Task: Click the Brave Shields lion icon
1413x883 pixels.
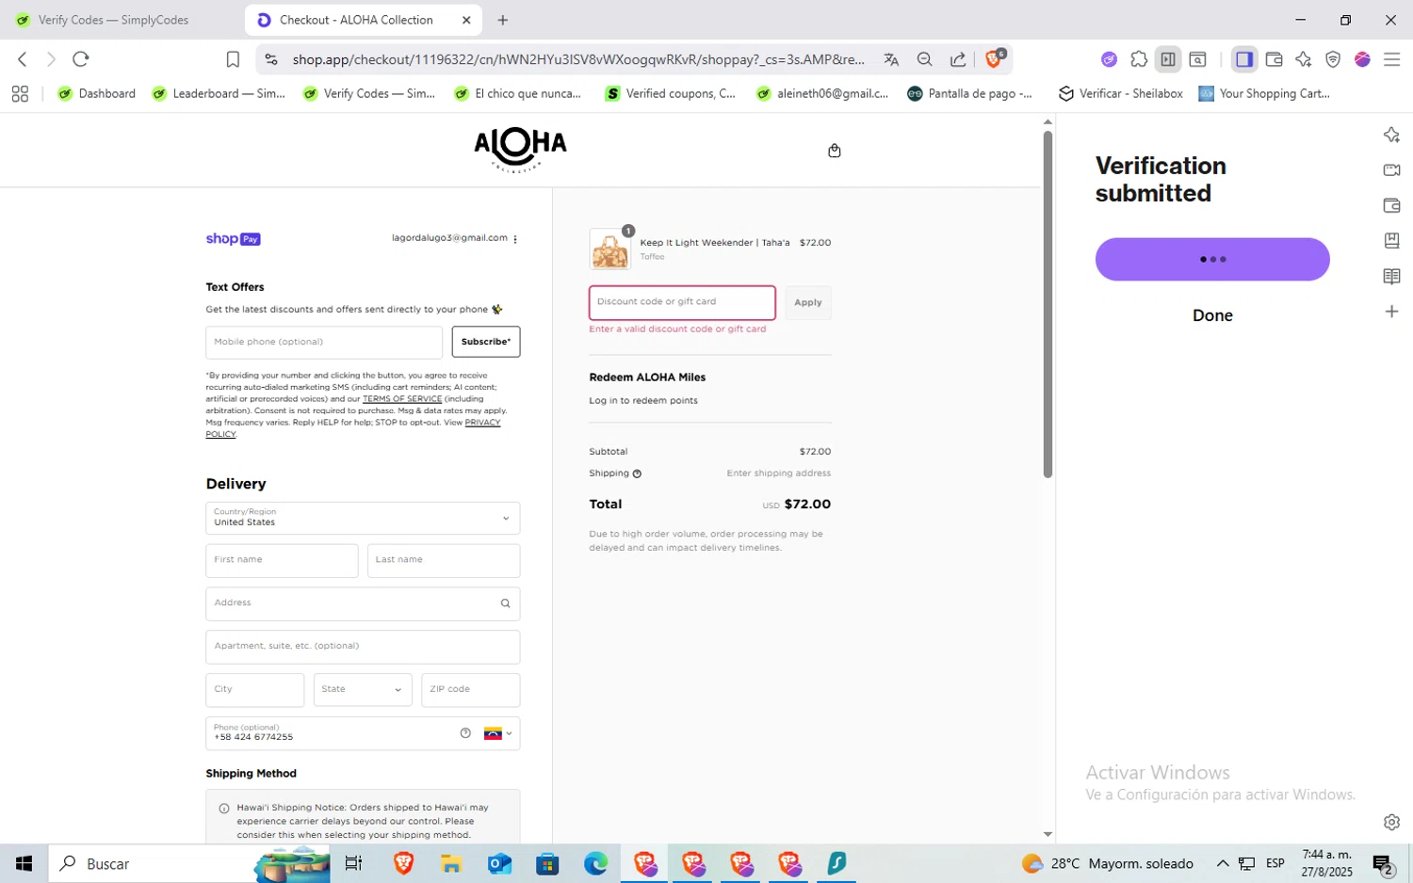Action: pyautogui.click(x=994, y=59)
